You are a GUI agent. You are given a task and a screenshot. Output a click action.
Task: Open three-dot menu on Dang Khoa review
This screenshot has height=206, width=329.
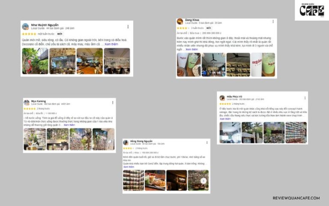[x=273, y=21]
